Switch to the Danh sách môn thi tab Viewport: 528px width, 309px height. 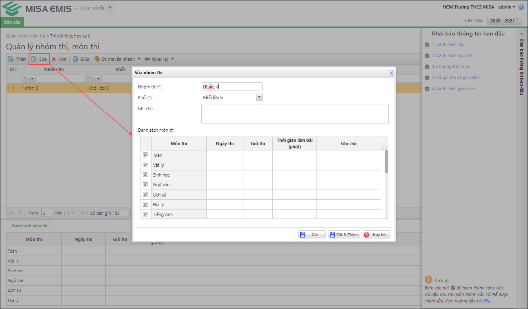[x=29, y=225]
